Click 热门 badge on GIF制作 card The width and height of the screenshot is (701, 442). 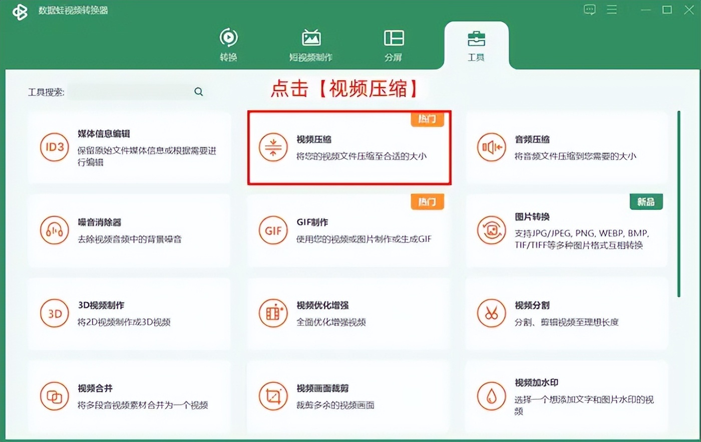coord(427,202)
